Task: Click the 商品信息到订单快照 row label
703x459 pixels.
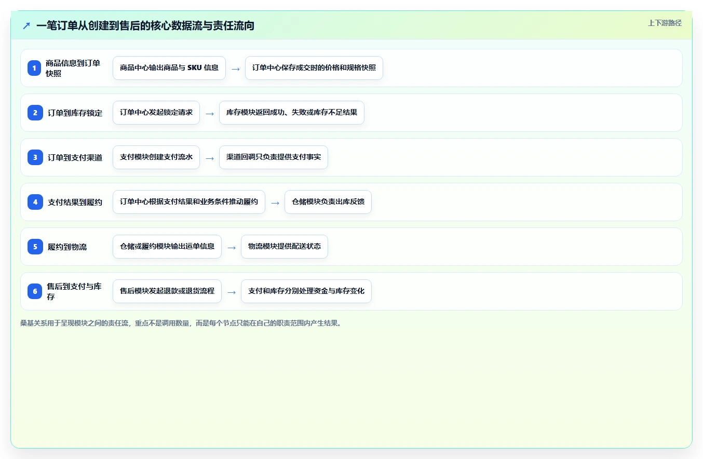Action: 73,68
